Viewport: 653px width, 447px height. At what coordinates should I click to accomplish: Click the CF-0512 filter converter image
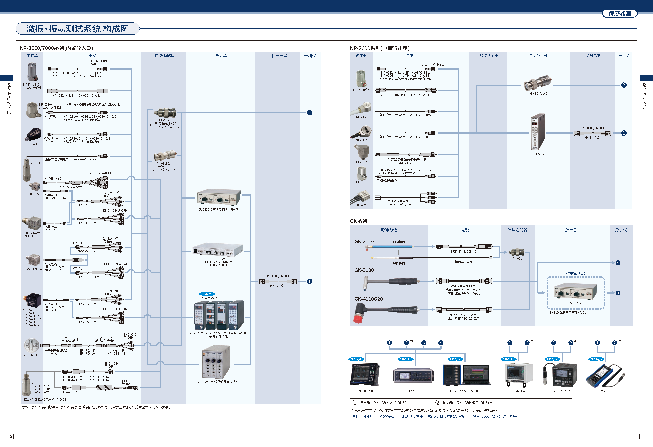(217, 250)
